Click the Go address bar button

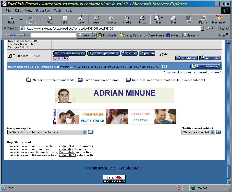[211, 28]
